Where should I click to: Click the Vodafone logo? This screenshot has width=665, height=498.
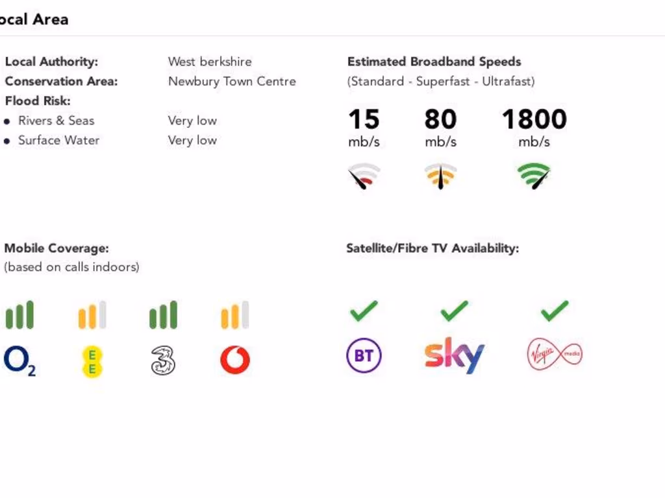coord(234,361)
